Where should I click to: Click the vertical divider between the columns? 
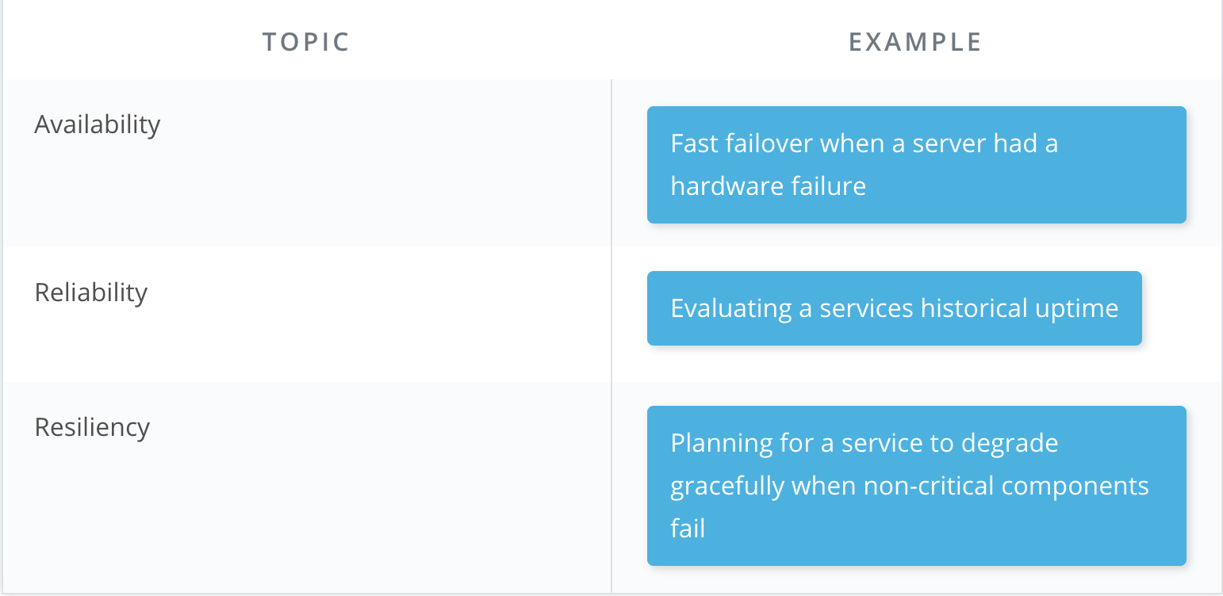pos(611,336)
